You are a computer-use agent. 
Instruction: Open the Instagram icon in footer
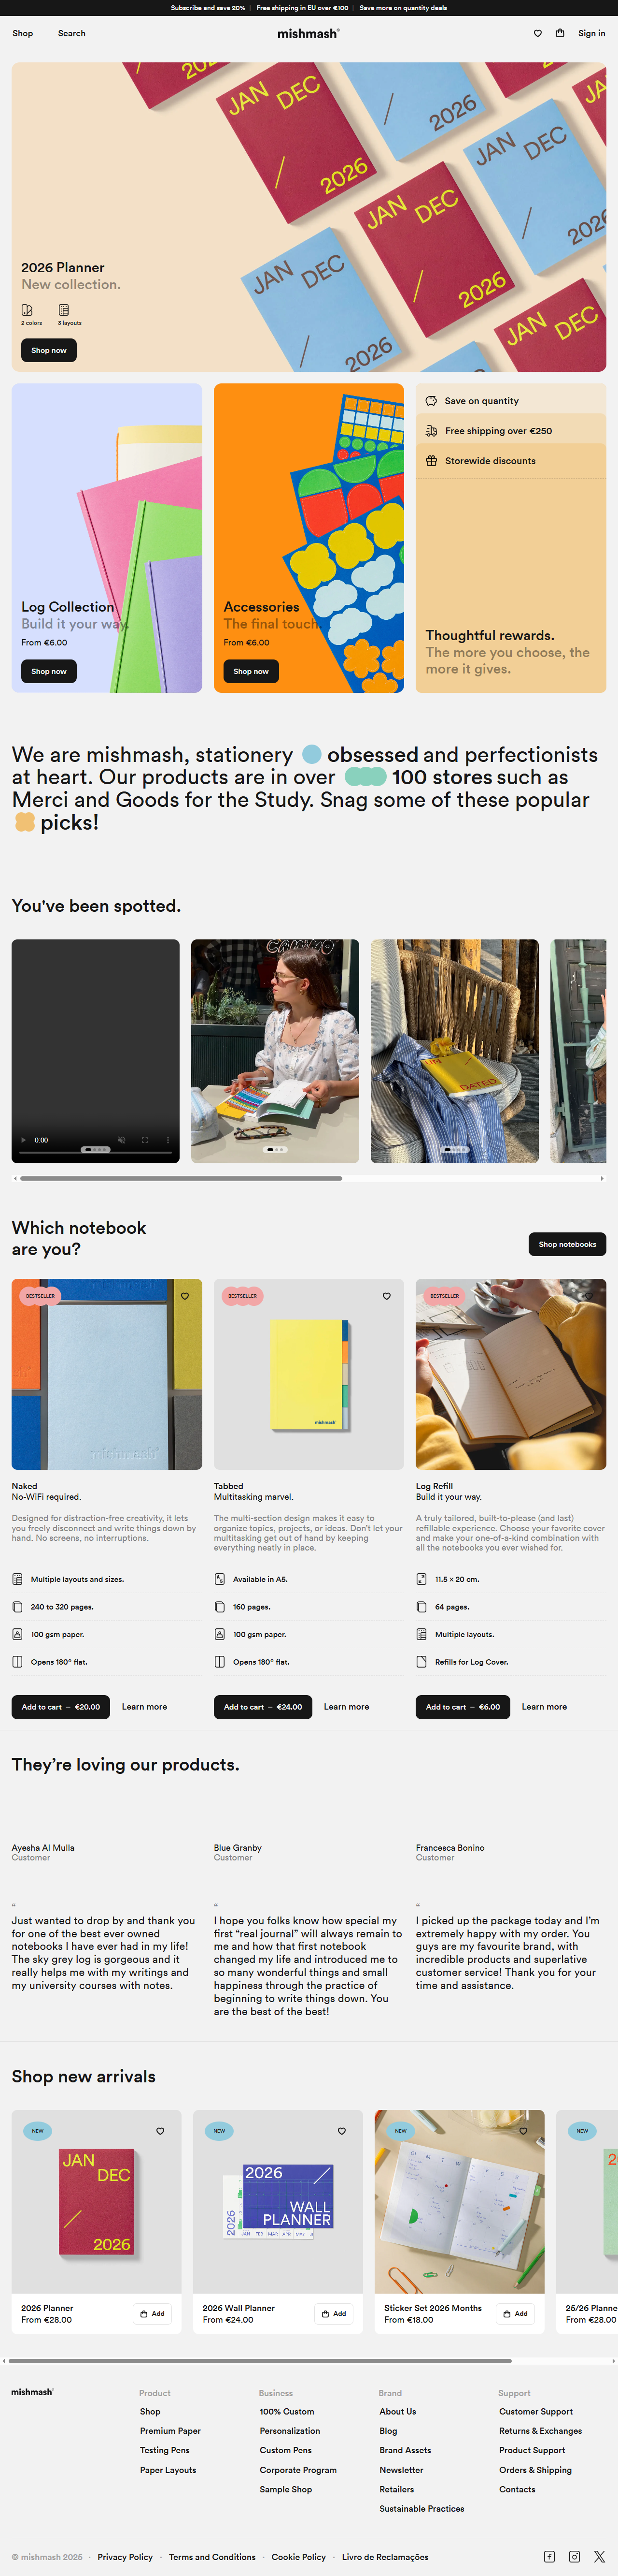574,2556
